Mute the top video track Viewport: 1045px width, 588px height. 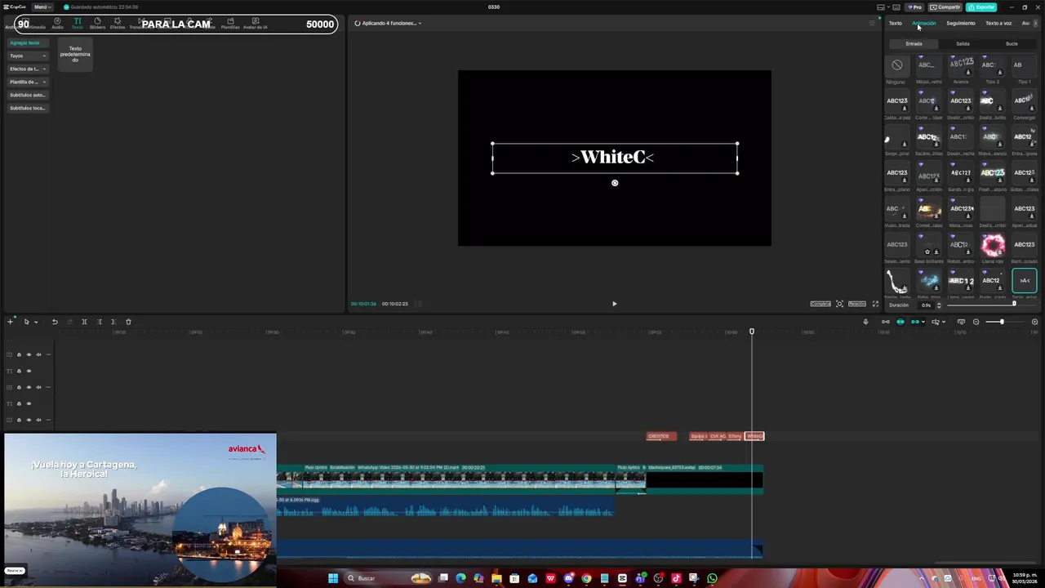coord(38,354)
